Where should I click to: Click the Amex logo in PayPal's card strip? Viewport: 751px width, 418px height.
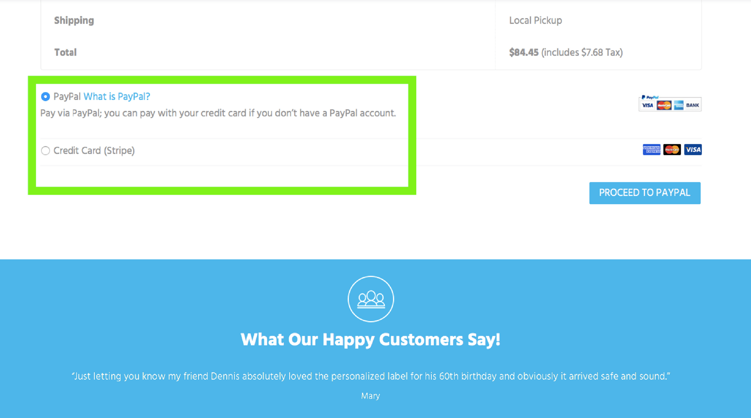point(679,105)
